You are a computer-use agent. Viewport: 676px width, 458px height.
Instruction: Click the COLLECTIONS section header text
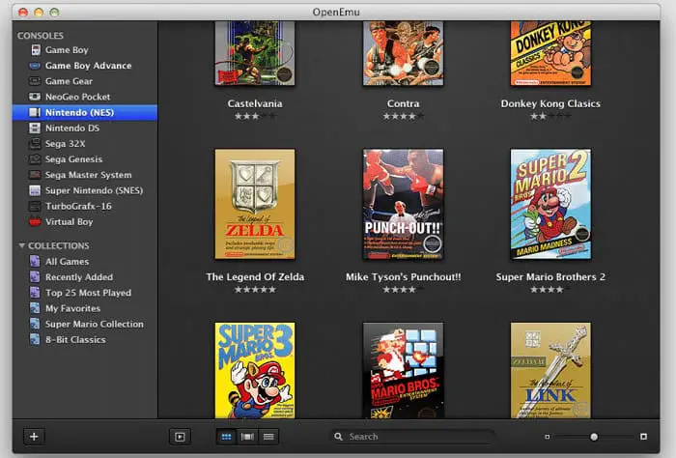[59, 245]
